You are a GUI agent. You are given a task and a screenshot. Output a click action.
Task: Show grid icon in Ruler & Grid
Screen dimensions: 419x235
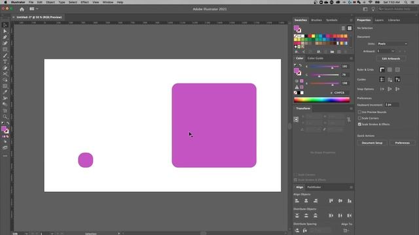[390, 70]
